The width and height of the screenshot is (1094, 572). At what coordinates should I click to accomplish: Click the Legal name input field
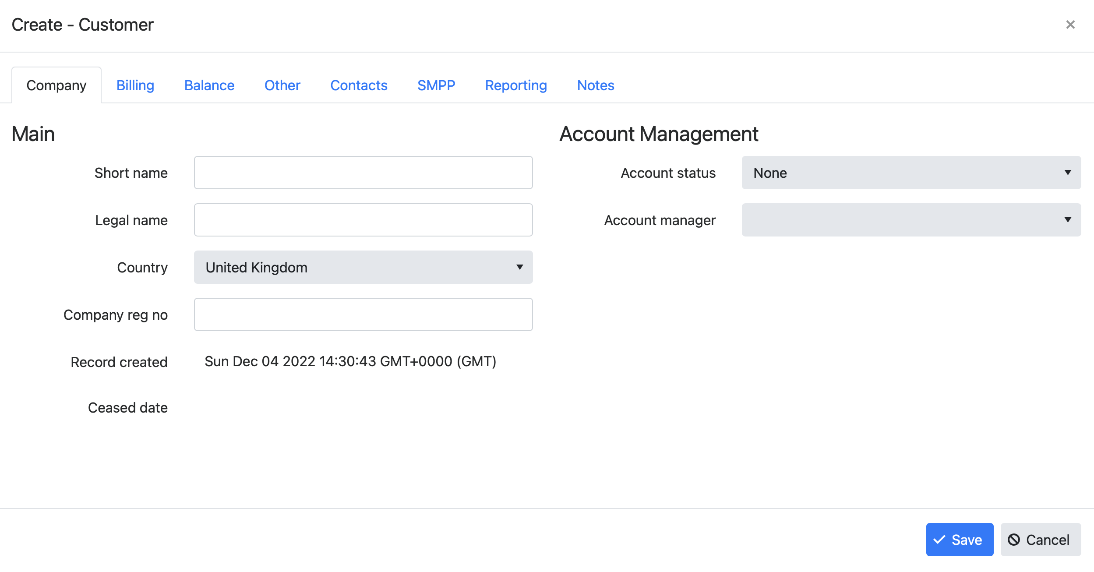coord(364,220)
